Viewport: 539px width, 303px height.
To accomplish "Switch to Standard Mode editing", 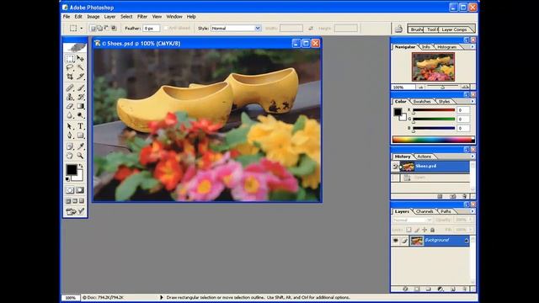I will tap(70, 190).
